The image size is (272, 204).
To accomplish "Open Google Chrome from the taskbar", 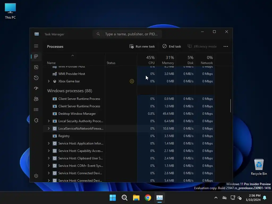I will pos(148,198).
